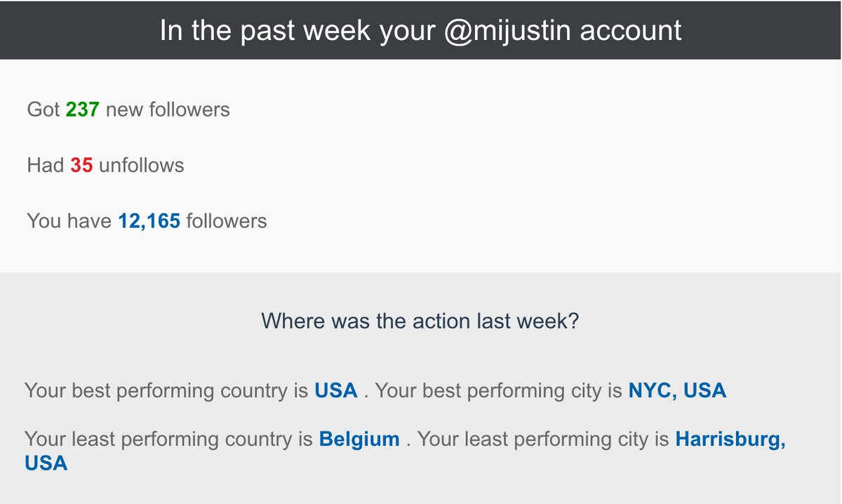This screenshot has width=842, height=504.
Task: Click the red 35 unfollows number
Action: coord(81,166)
